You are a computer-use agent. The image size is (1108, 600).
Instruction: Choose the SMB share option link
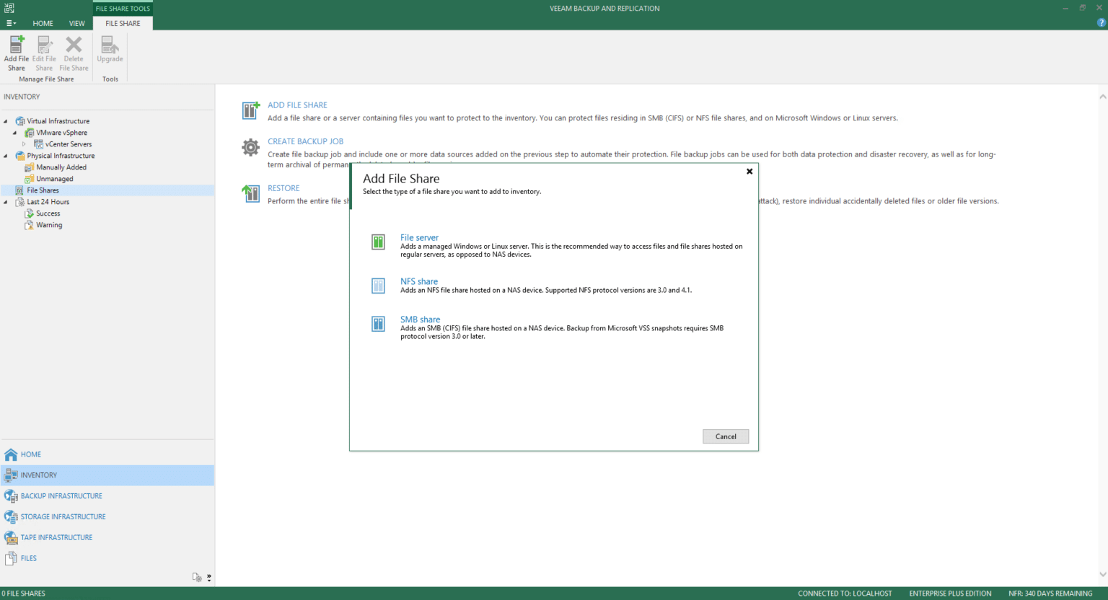pyautogui.click(x=420, y=319)
